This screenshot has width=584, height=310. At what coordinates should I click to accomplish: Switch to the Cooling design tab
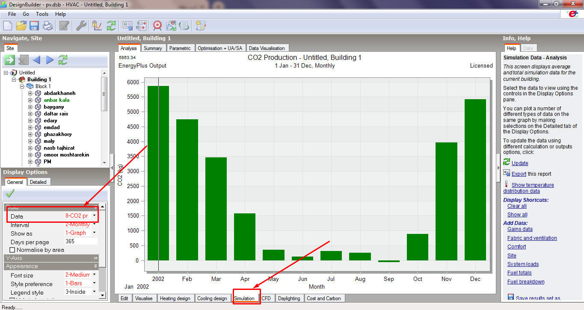coord(212,298)
